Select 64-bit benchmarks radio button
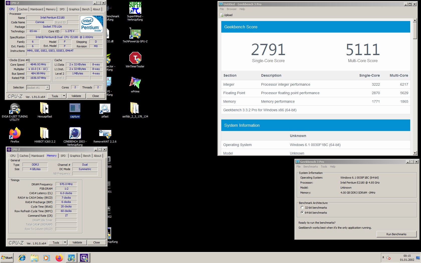This screenshot has height=263, width=421. pyautogui.click(x=302, y=212)
